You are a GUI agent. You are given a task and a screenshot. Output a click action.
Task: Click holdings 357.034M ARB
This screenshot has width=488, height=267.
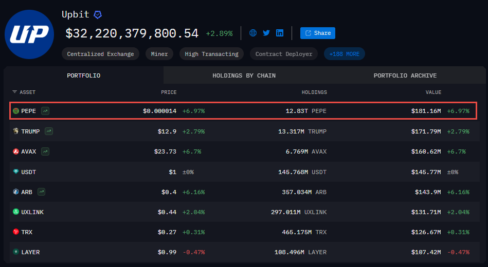[x=304, y=192]
